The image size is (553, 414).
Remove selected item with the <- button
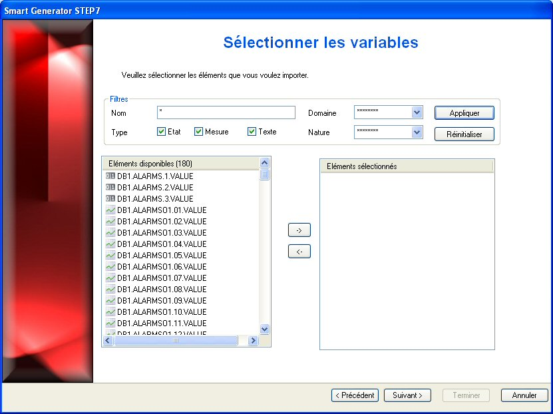pyautogui.click(x=299, y=252)
